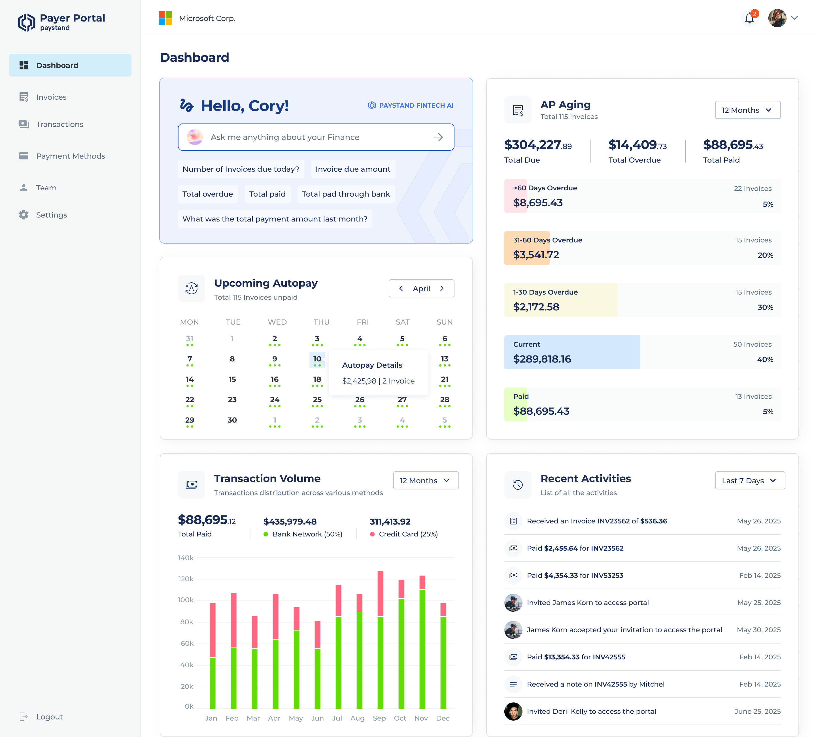
Task: Select April 10 in the calendar
Action: pos(317,360)
